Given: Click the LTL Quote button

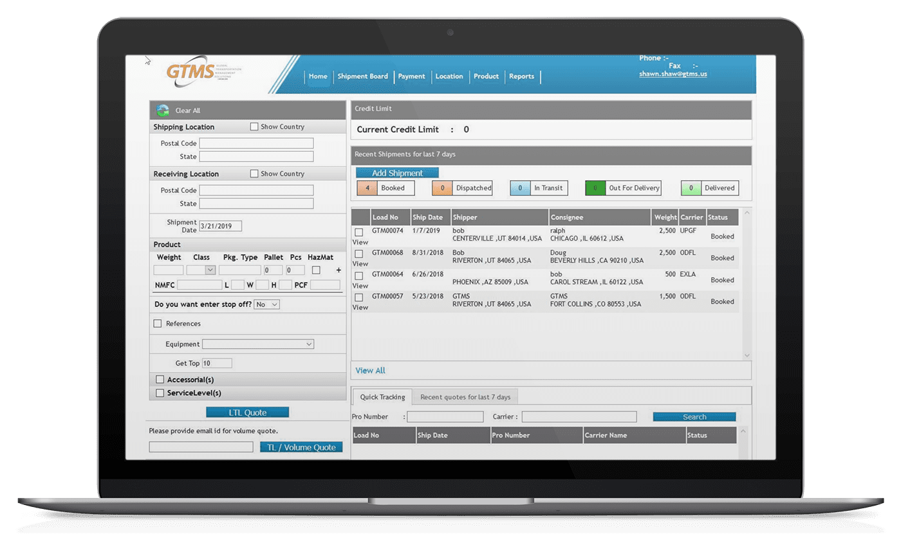Looking at the screenshot, I should click(x=247, y=412).
